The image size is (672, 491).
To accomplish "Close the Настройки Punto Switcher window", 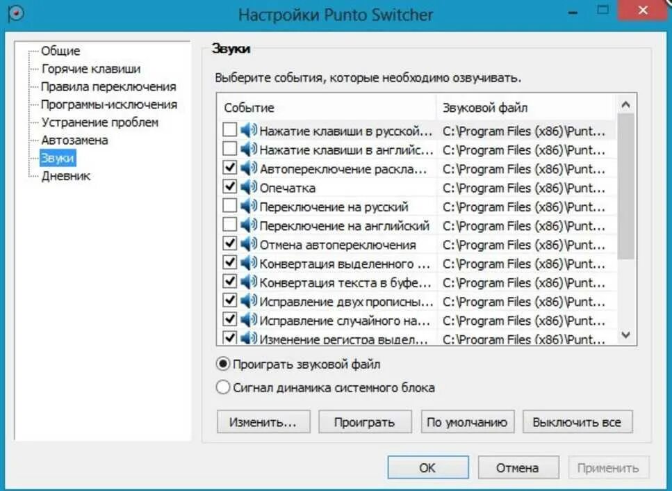I will [x=643, y=10].
